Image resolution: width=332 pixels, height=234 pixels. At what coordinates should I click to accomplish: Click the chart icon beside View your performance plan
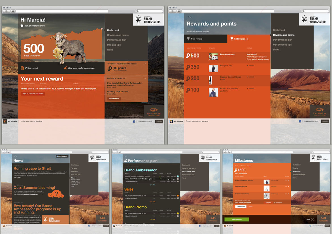point(66,68)
